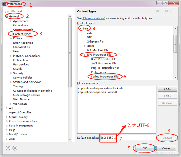
Task: Click the content types list scrollbar thumb
Action: click(x=175, y=44)
